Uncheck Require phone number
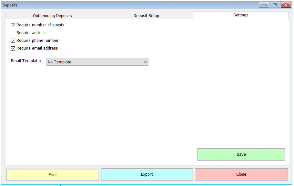 click(x=13, y=40)
